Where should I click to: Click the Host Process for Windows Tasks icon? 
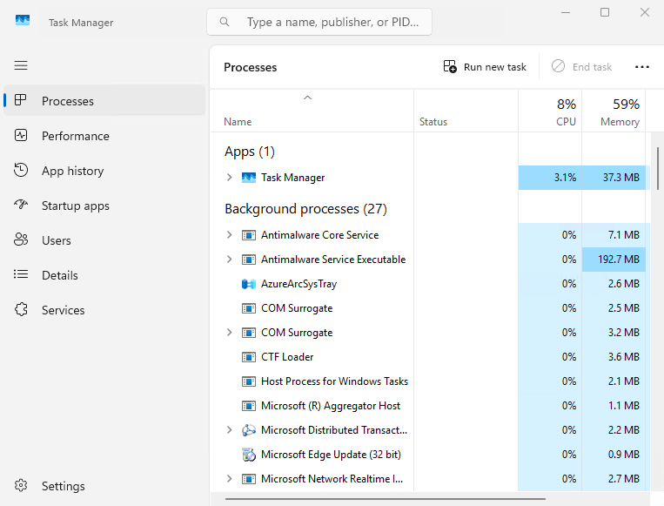pos(249,381)
